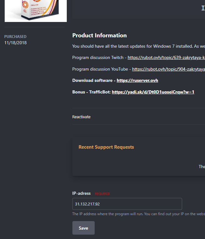Focus the IP-adress input field
This screenshot has height=239, width=205.
click(127, 204)
